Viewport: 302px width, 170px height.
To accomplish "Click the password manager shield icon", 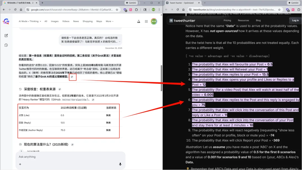I will click(125, 9).
